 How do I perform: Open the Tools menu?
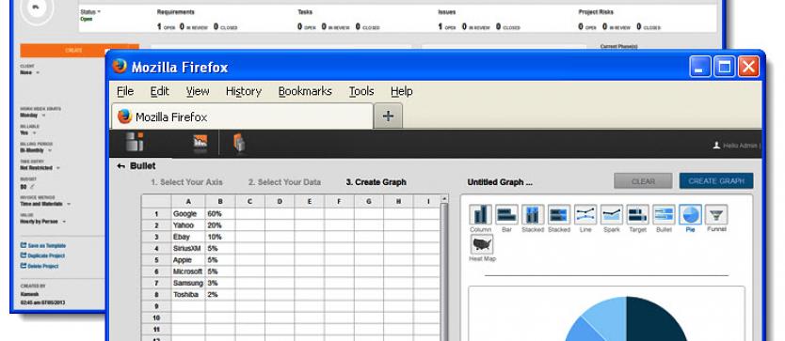tap(361, 91)
